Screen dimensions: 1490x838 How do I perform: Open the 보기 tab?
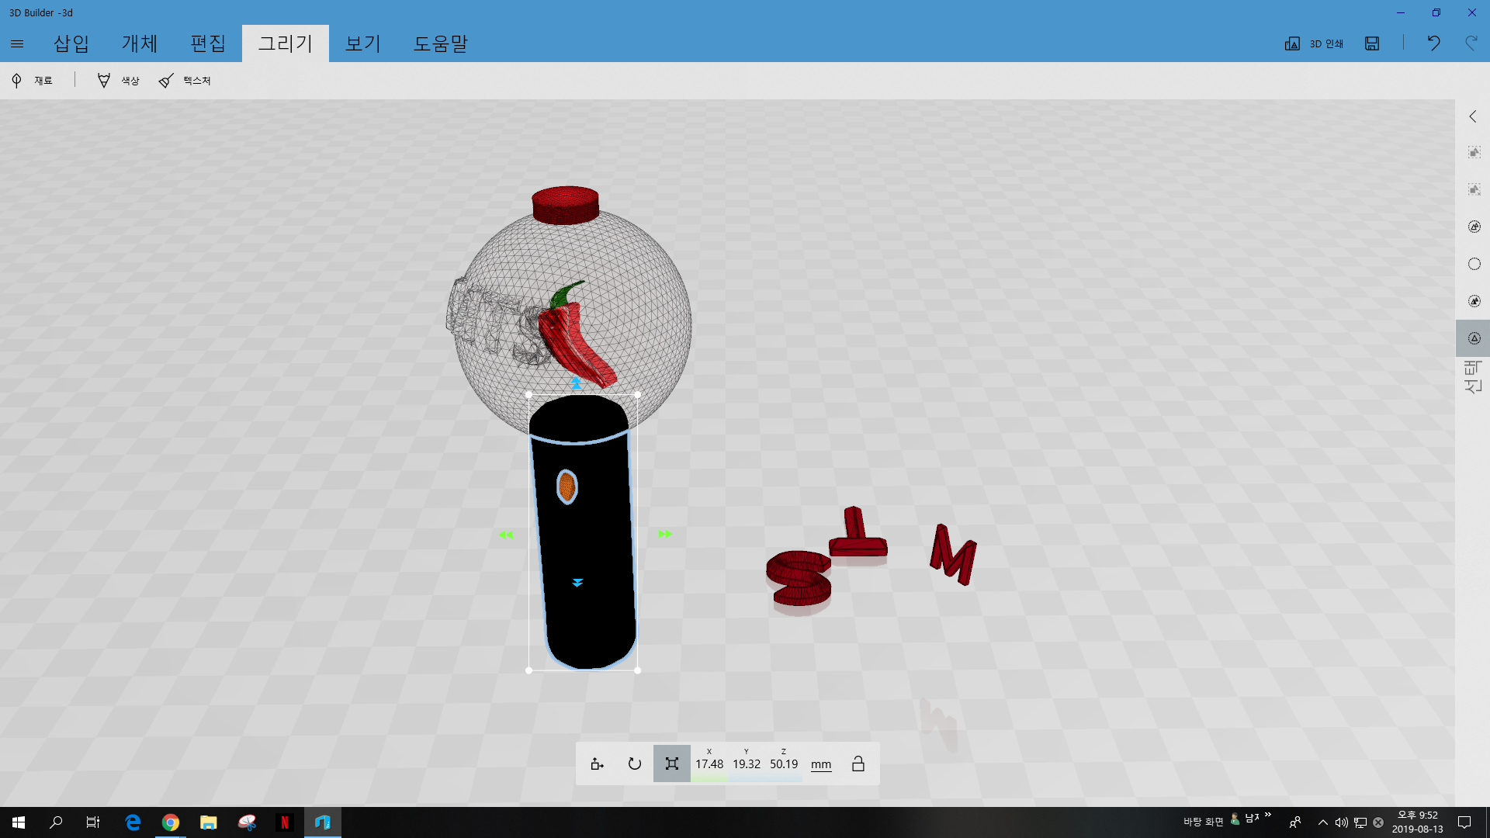363,43
